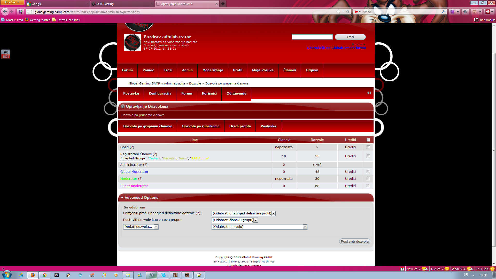Image resolution: width=496 pixels, height=279 pixels.
Task: Click Urediti link for Super moderator
Action: [x=350, y=186]
